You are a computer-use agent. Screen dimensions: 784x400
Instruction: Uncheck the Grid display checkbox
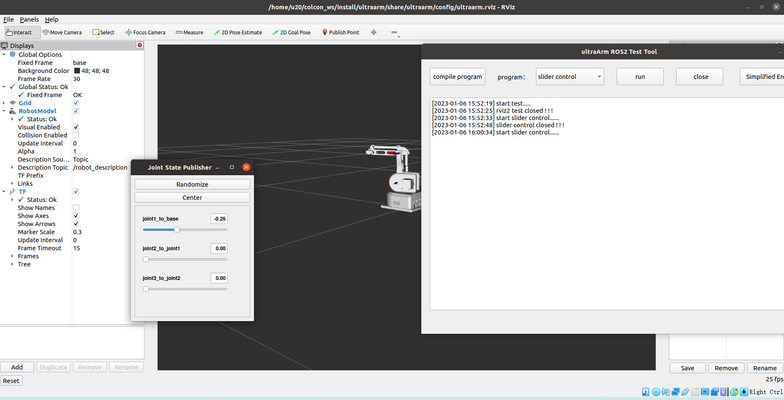point(76,103)
